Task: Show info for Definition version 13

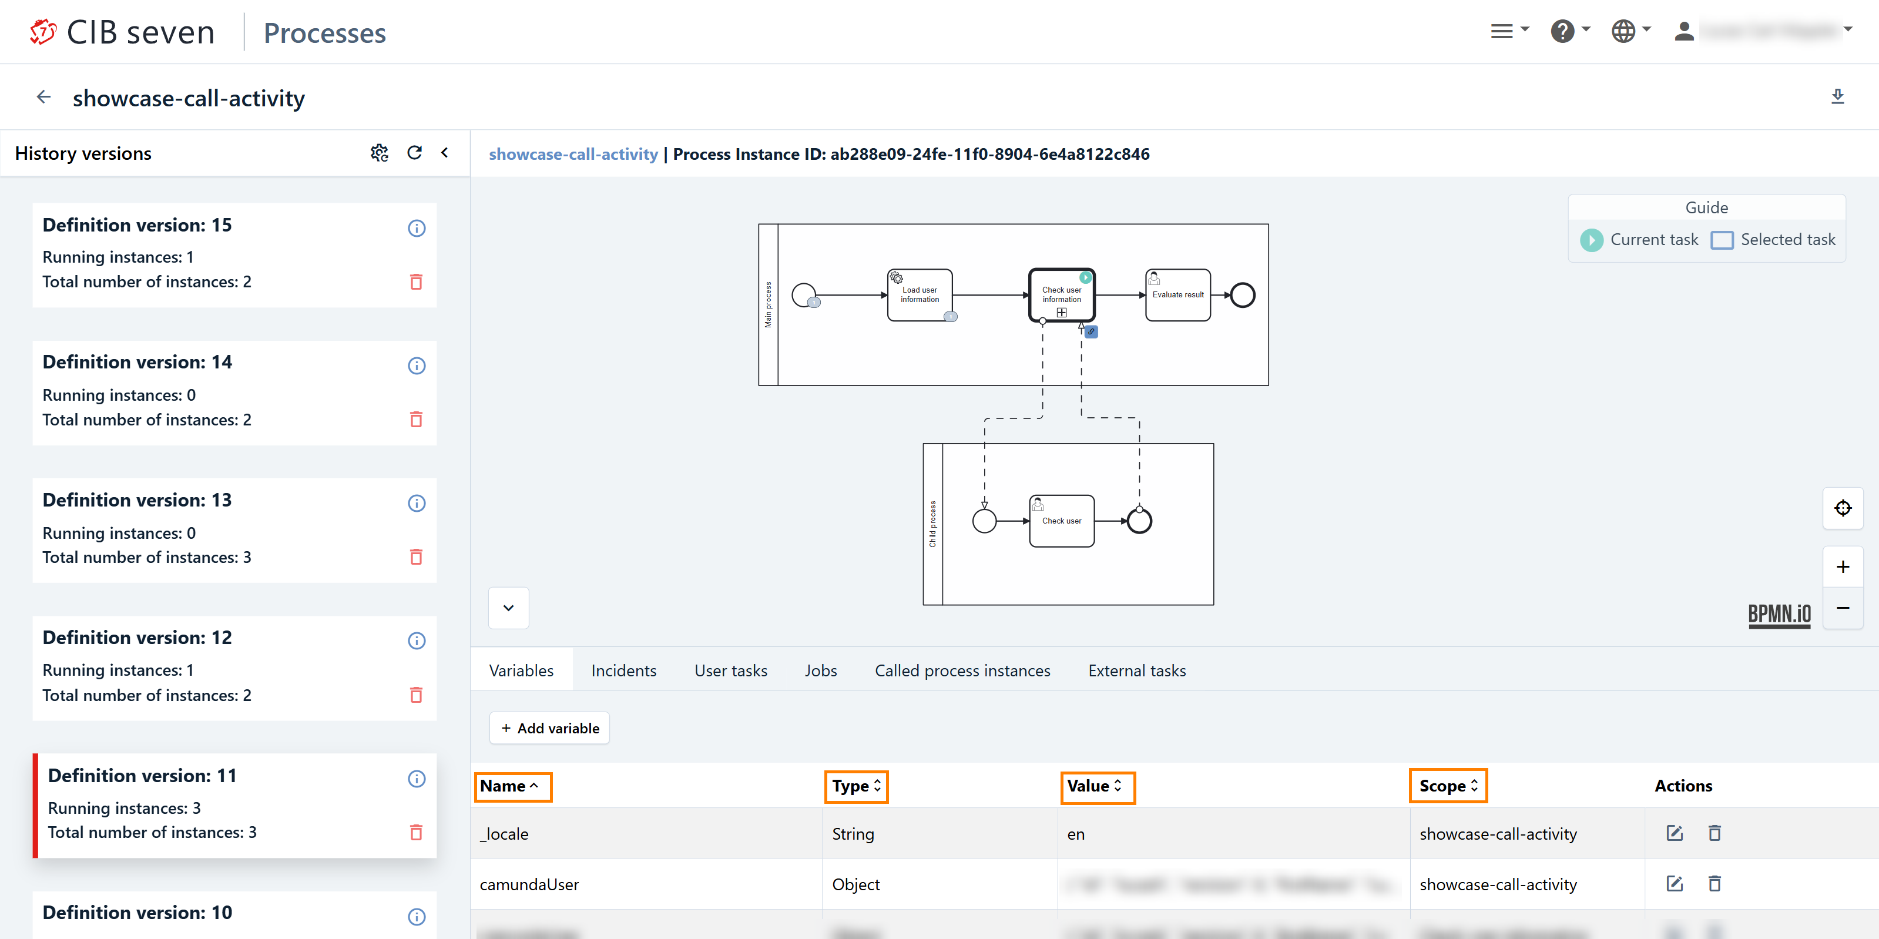Action: 416,504
